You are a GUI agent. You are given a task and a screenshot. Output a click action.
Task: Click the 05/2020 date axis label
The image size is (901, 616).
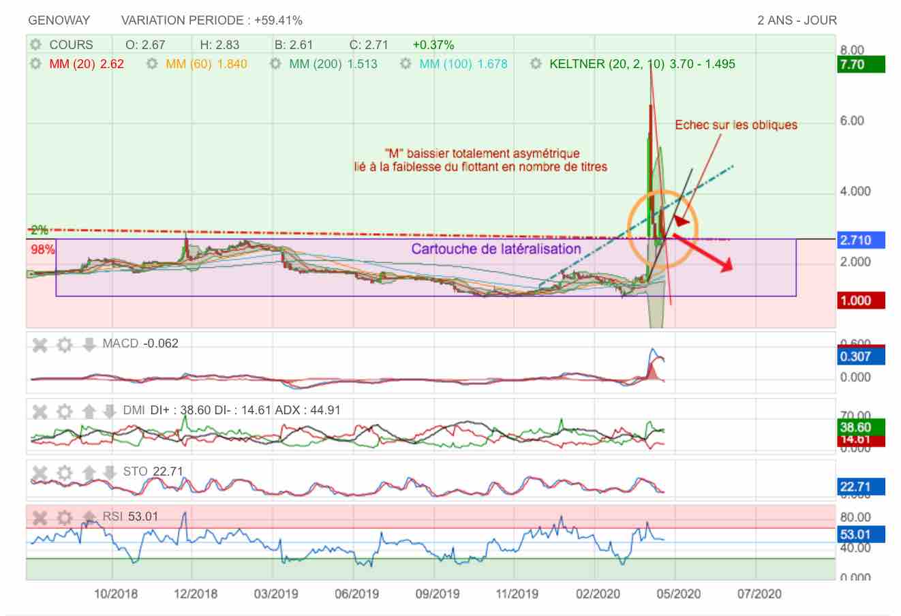click(x=678, y=594)
